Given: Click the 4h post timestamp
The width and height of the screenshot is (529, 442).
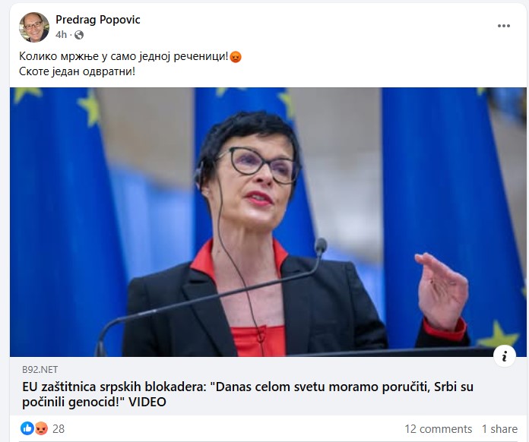Looking at the screenshot, I should coord(61,35).
